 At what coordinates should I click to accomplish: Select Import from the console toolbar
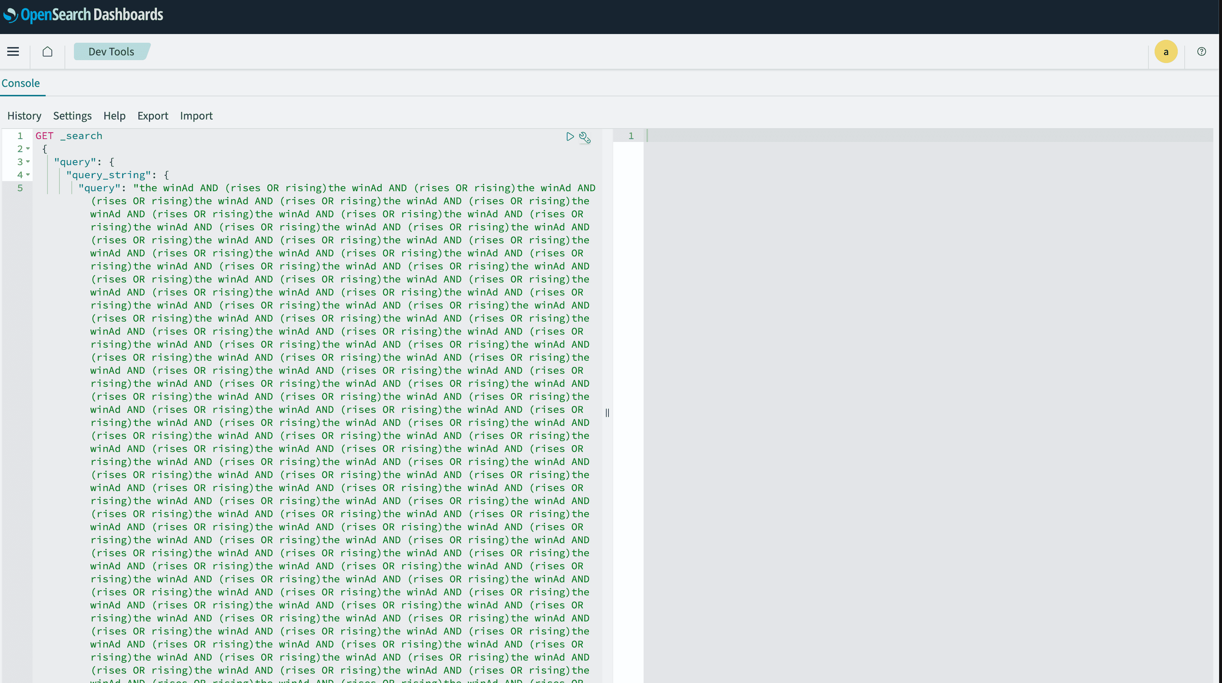pos(196,116)
